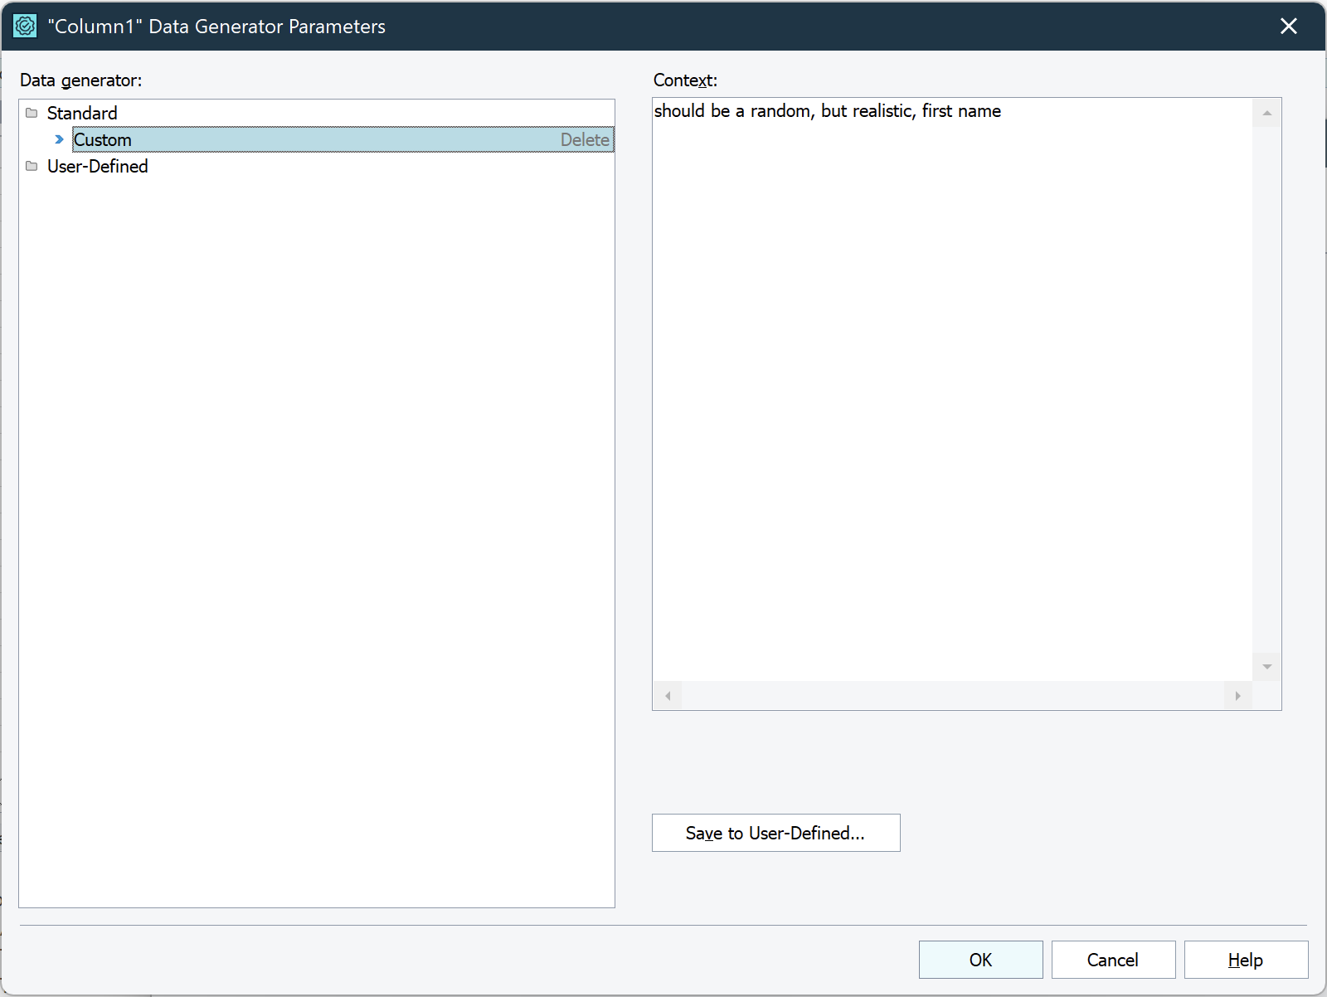Click the User-Defined folder icon
This screenshot has width=1327, height=997.
(32, 166)
